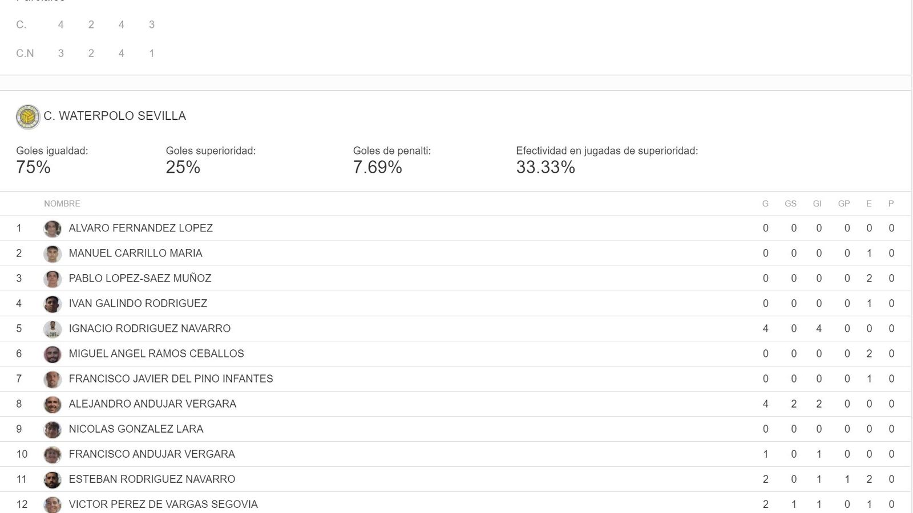Image resolution: width=913 pixels, height=513 pixels.
Task: Click Victor Perez De Vargas Segovia name
Action: point(163,504)
